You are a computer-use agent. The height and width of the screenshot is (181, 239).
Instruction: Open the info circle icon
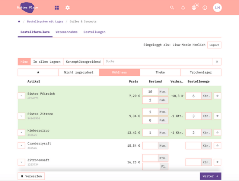[205, 7]
